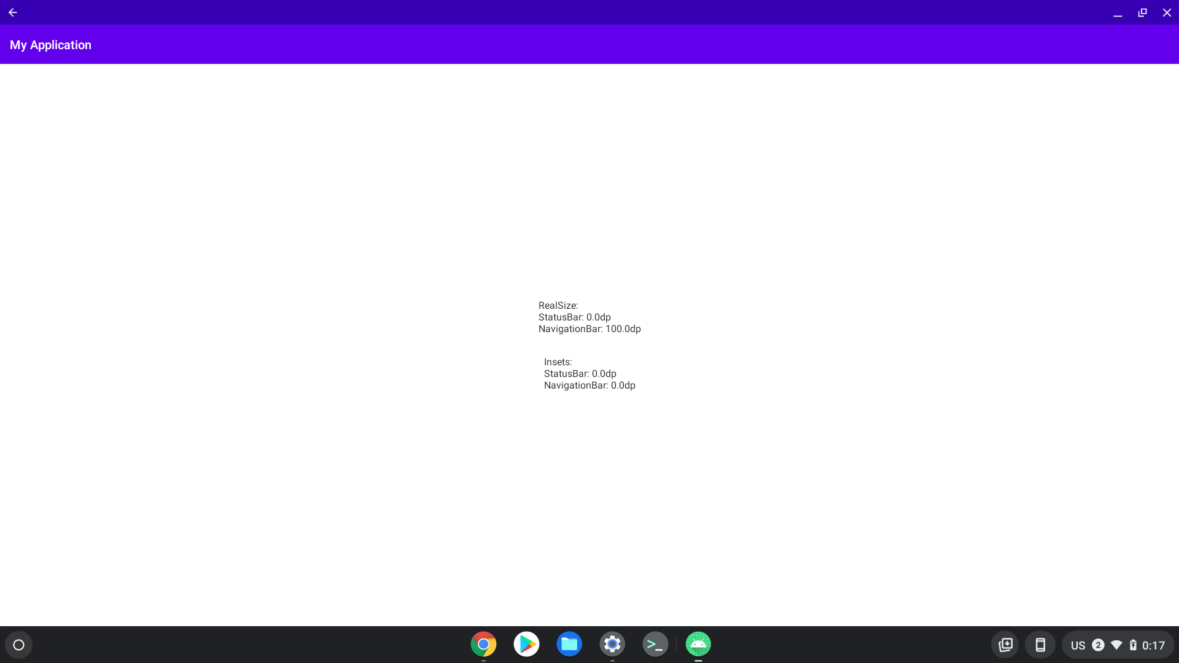Click the Insets NavigationBar 0.0dp text
Viewport: 1179px width, 663px height.
(x=589, y=386)
